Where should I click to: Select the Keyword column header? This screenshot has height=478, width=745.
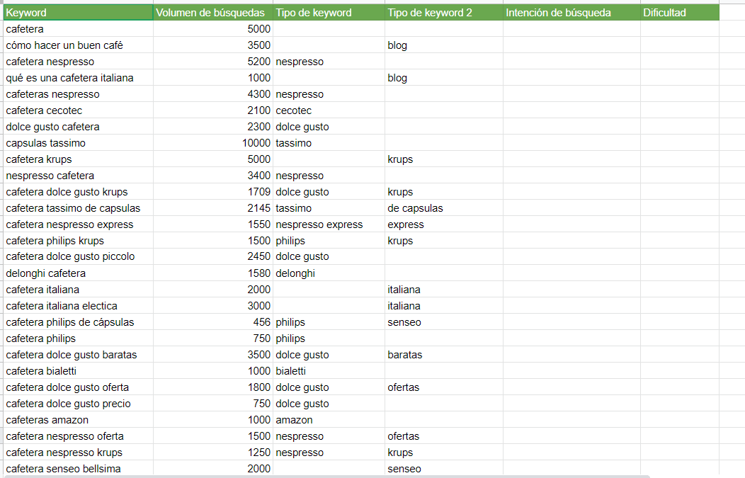[78, 11]
